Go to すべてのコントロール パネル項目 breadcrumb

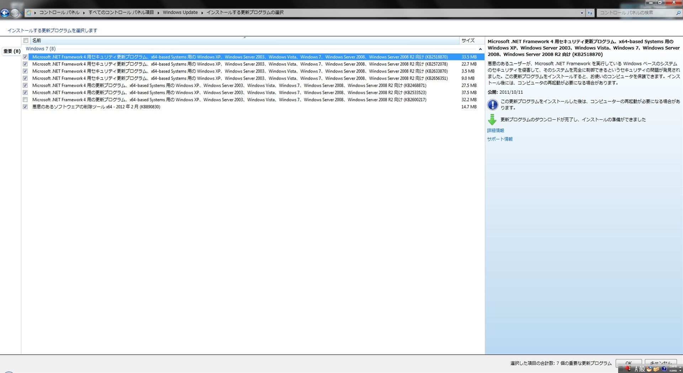[121, 12]
